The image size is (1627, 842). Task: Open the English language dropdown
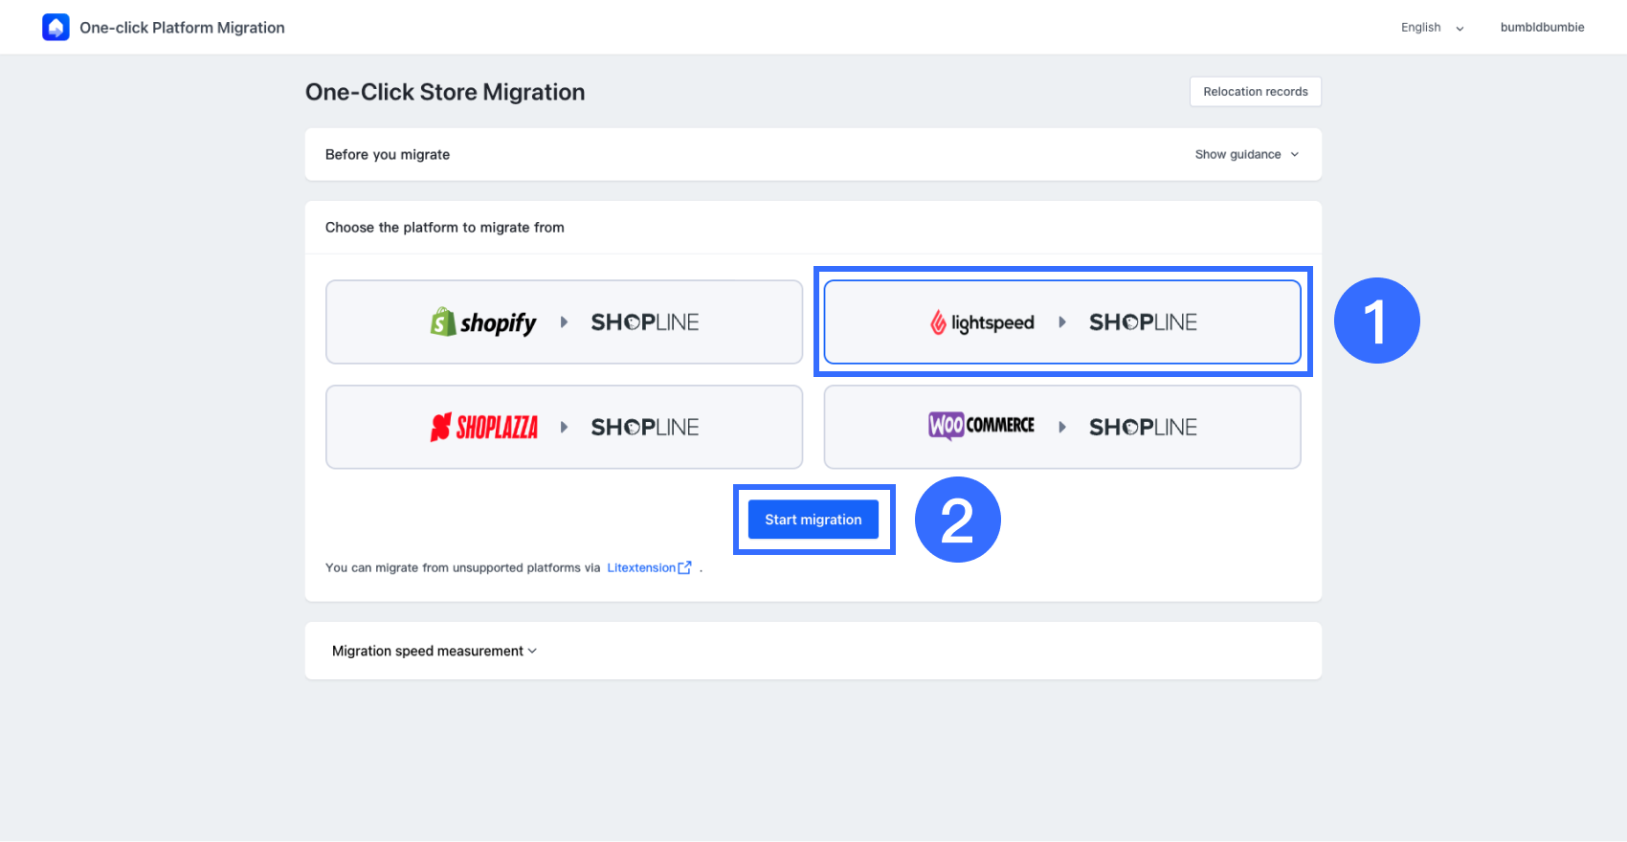click(x=1433, y=28)
